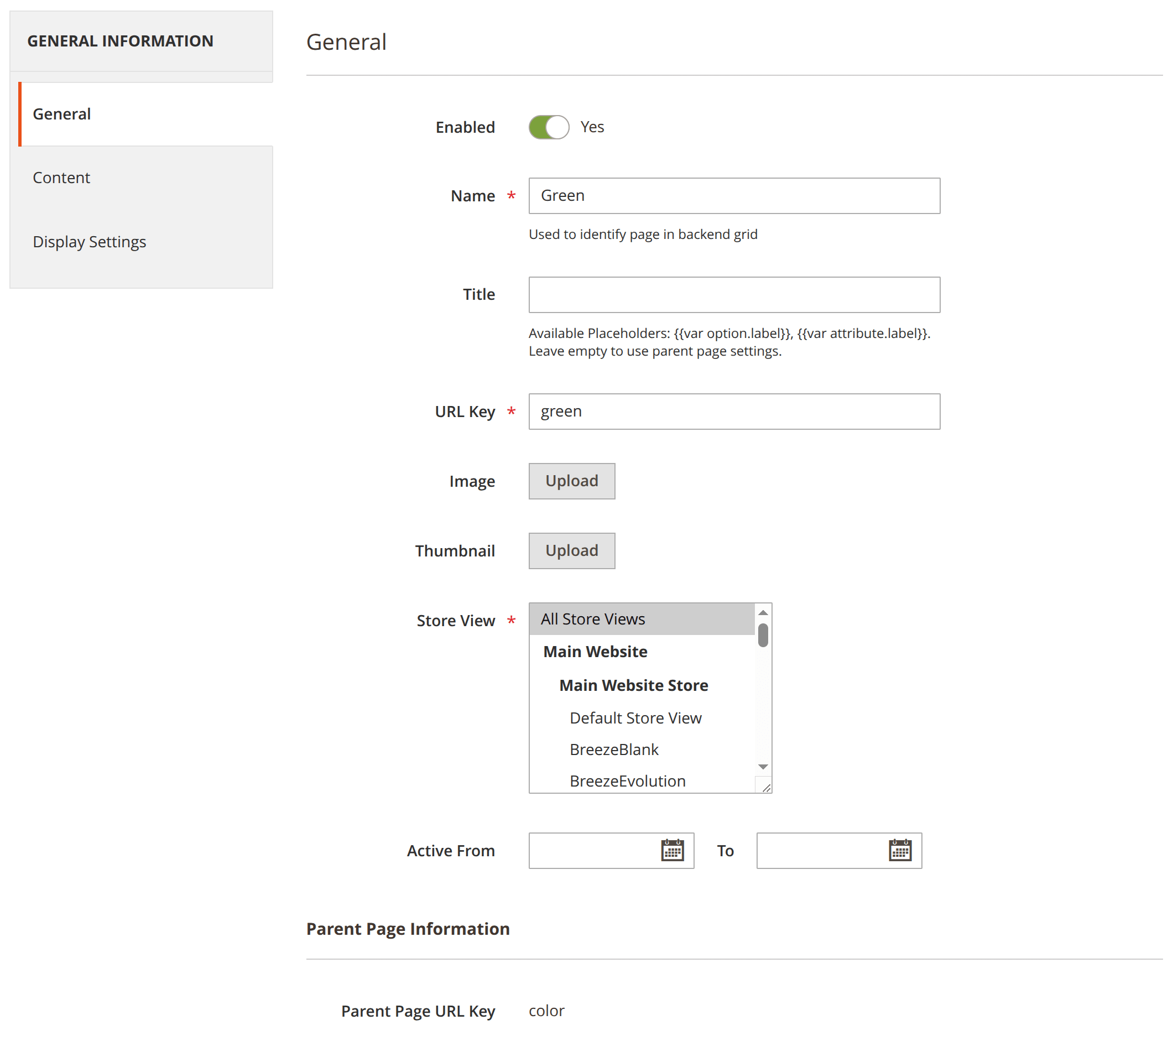Select BreezeEvolution in Store View list
This screenshot has height=1041, width=1173.
click(627, 780)
